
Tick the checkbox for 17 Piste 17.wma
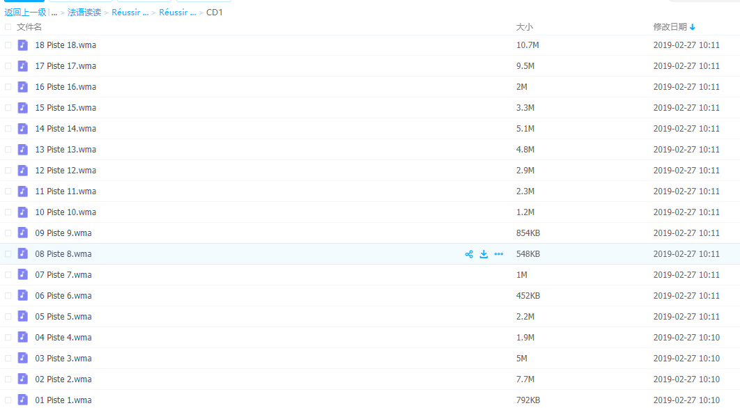[x=8, y=66]
